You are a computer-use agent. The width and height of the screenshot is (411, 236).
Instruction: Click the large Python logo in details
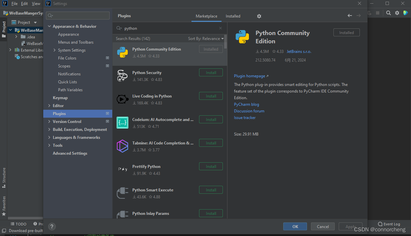click(x=242, y=37)
